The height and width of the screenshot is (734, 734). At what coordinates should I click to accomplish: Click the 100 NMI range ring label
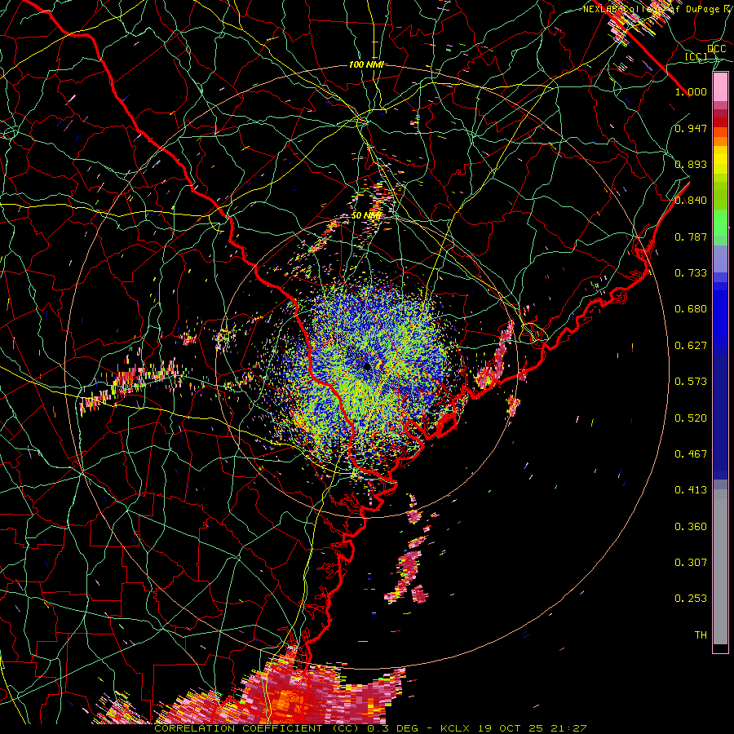click(366, 64)
